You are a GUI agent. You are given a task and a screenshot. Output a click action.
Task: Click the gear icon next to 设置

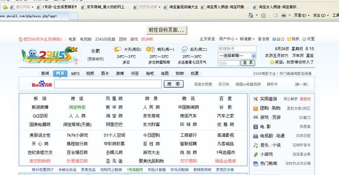[x=304, y=39]
